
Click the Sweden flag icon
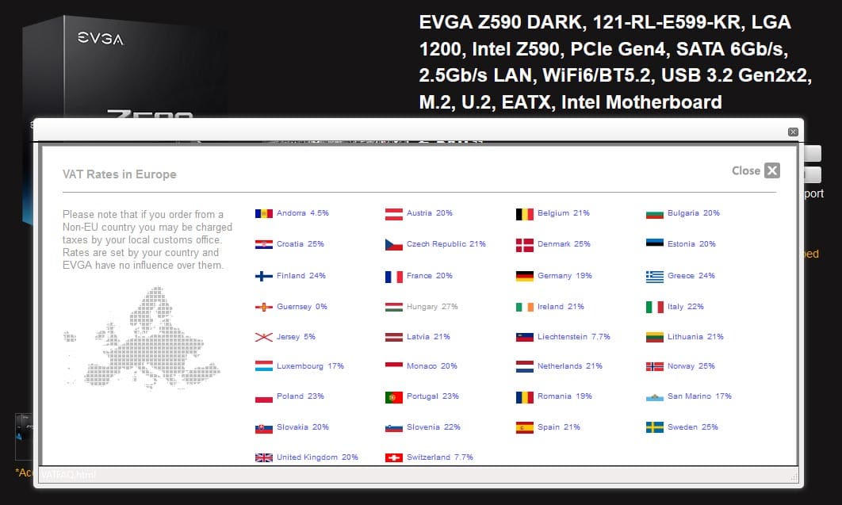[x=655, y=428]
